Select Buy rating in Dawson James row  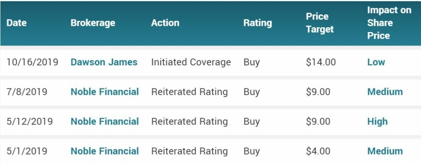click(252, 62)
